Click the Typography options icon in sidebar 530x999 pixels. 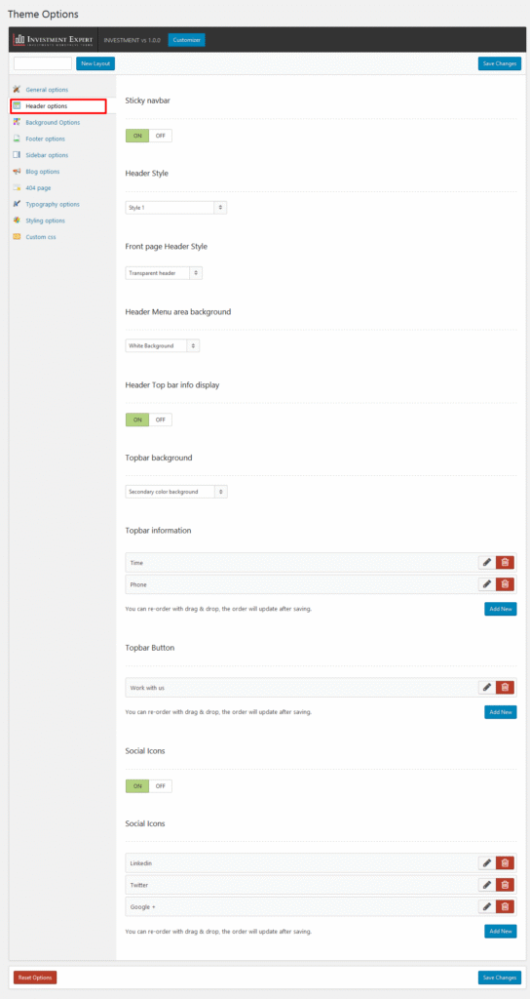pos(17,204)
